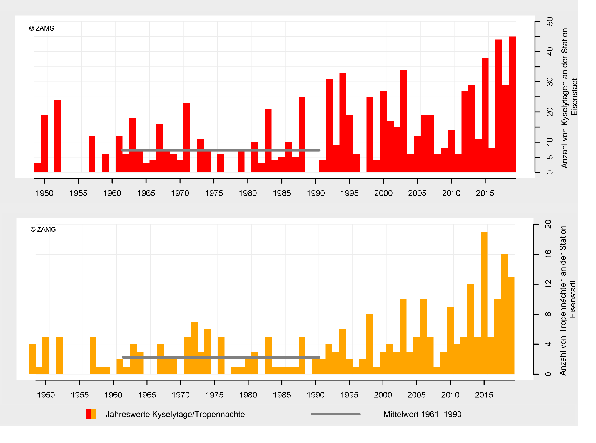
Task: Click the tallest orange bar at 2015
Action: [x=484, y=302]
